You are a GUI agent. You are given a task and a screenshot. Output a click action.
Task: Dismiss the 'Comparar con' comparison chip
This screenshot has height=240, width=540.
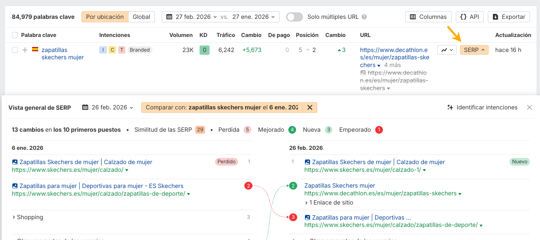tap(310, 107)
